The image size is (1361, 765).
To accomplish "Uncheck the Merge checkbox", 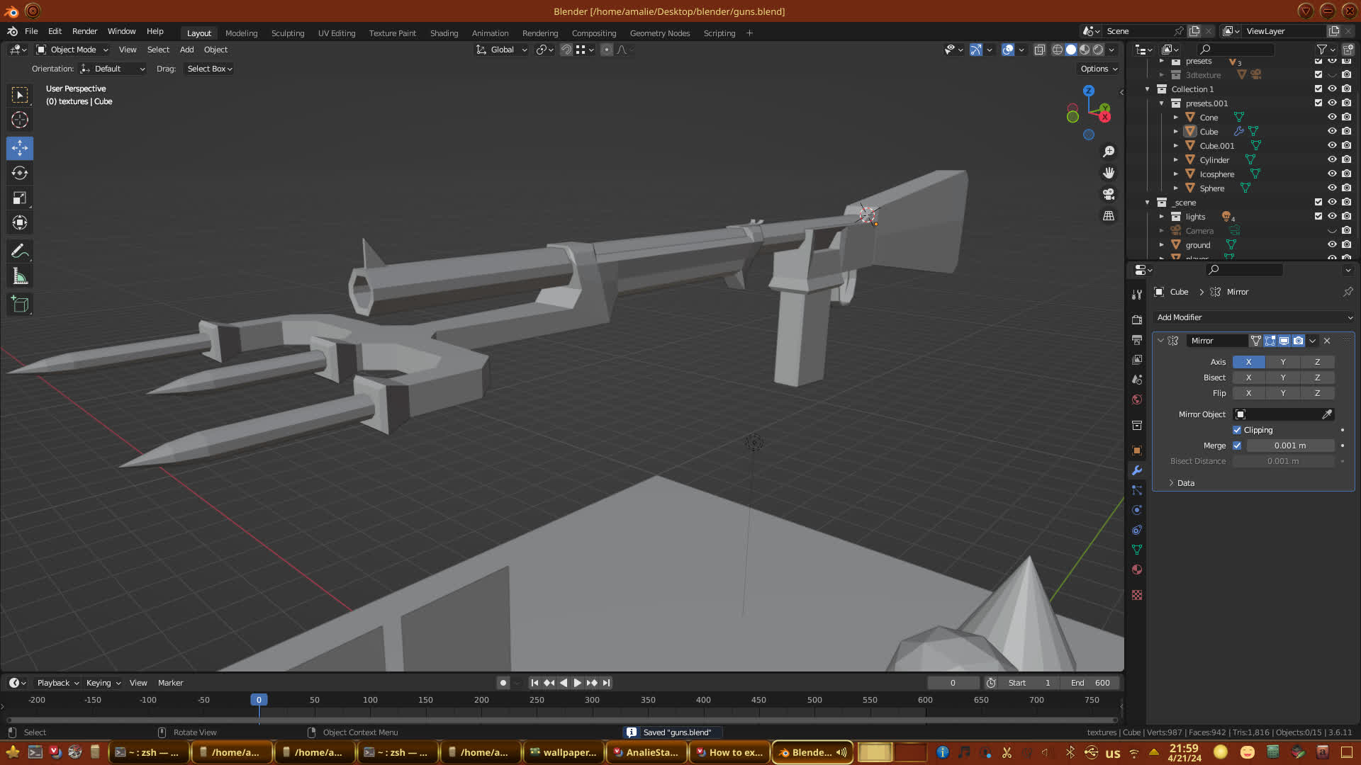I will [1237, 446].
